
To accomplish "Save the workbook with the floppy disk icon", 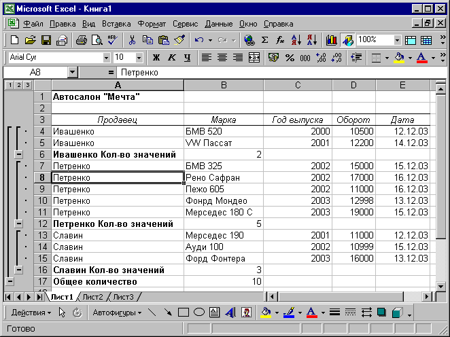I will pos(46,40).
